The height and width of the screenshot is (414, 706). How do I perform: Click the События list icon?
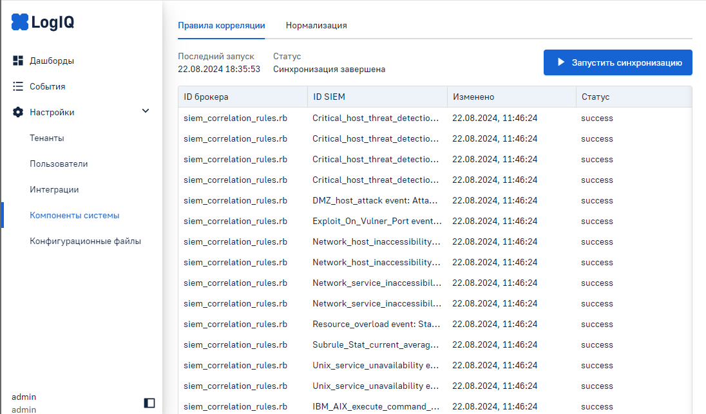point(18,86)
